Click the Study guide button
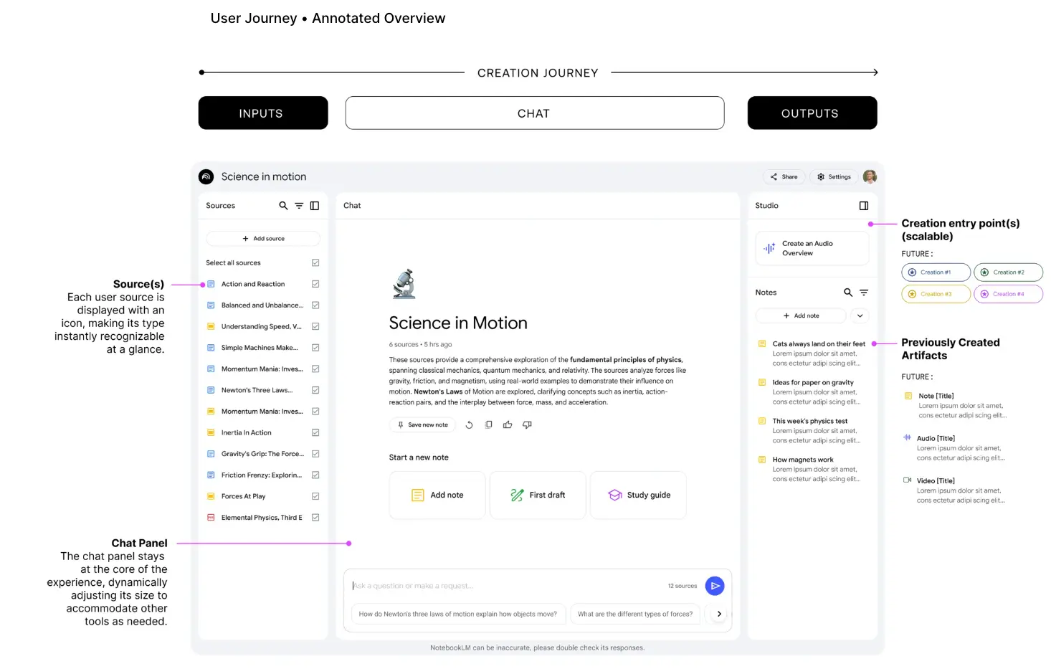1051x669 pixels. (x=638, y=495)
